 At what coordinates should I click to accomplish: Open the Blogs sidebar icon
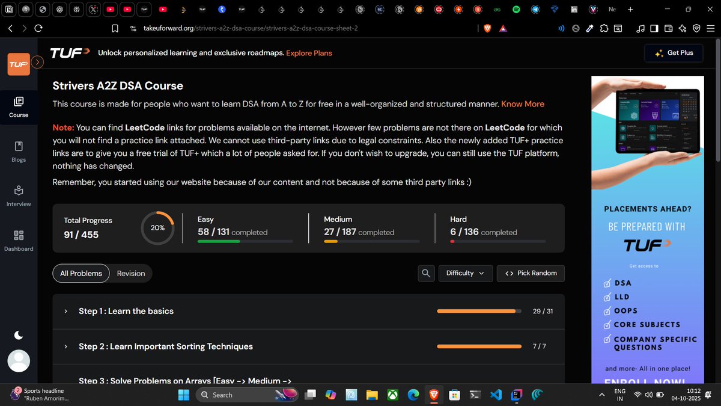[x=19, y=146]
